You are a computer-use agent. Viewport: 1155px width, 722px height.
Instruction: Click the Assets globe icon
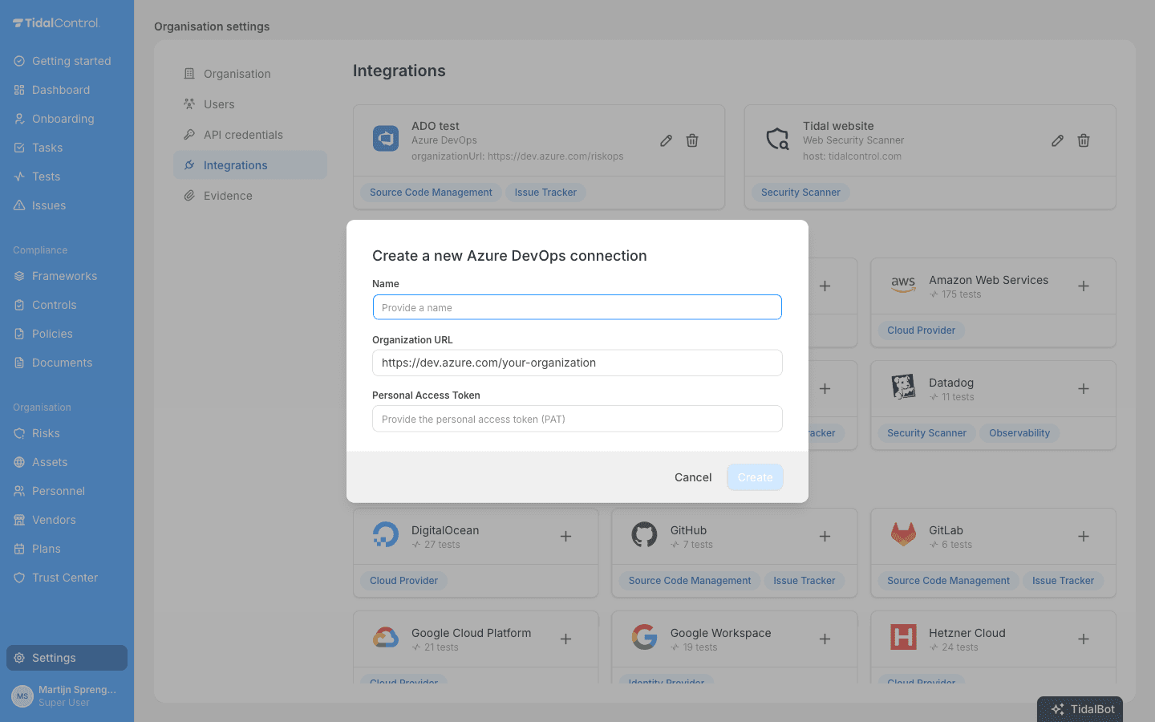pos(19,462)
